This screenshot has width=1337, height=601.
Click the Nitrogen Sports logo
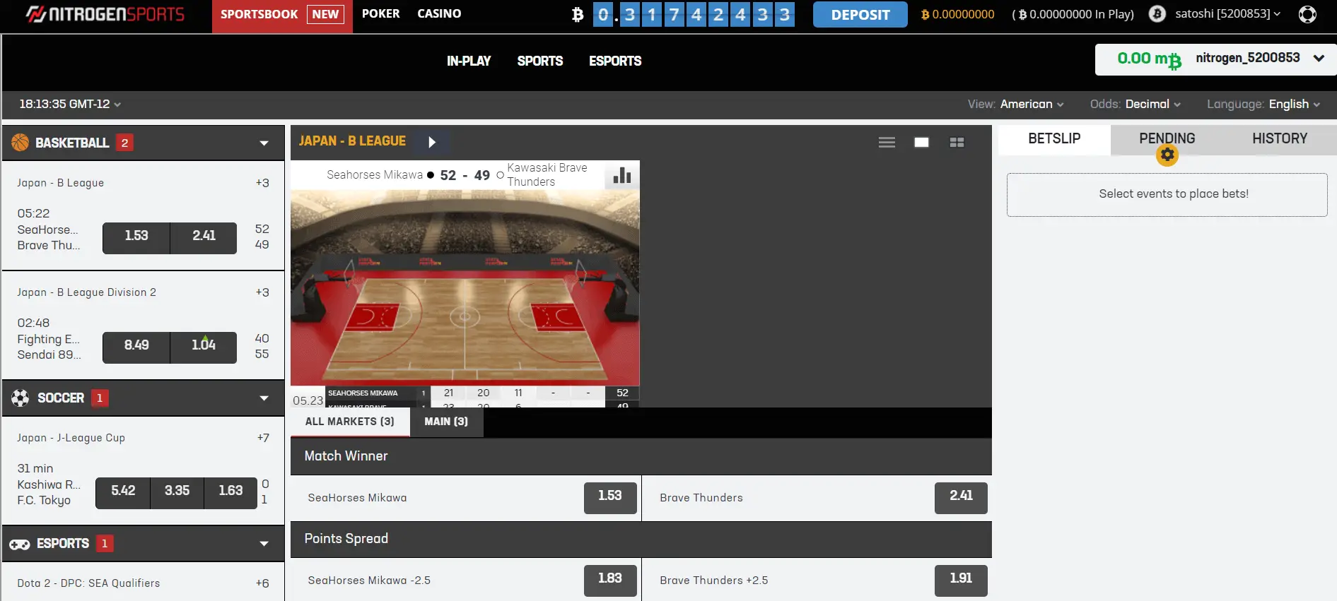pyautogui.click(x=105, y=14)
